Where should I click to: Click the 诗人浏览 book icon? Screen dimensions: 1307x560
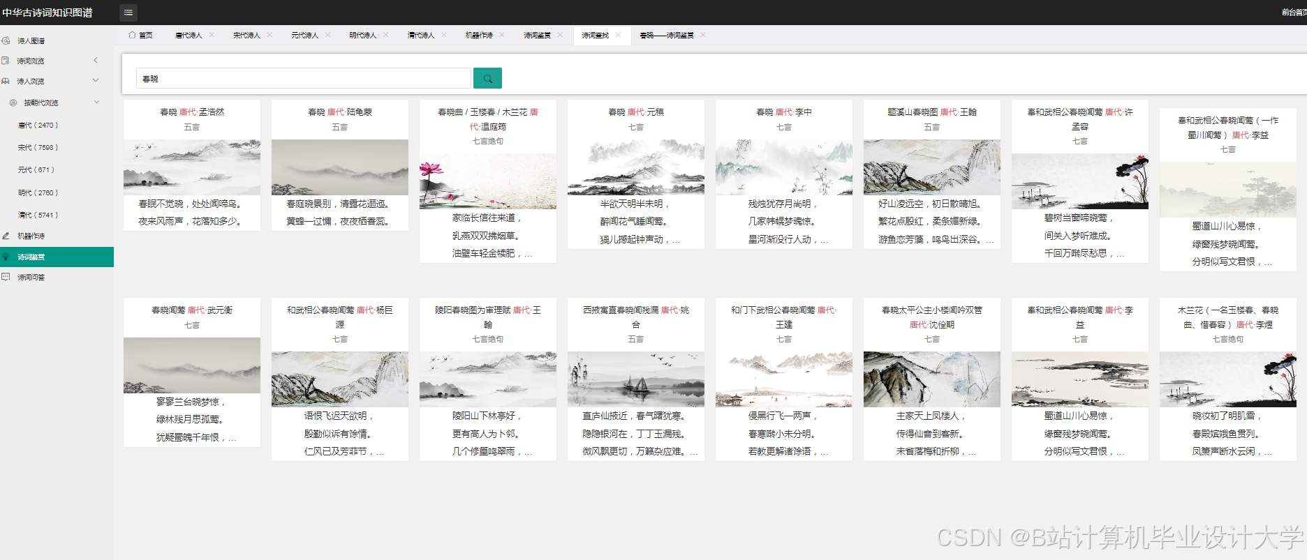coord(6,81)
